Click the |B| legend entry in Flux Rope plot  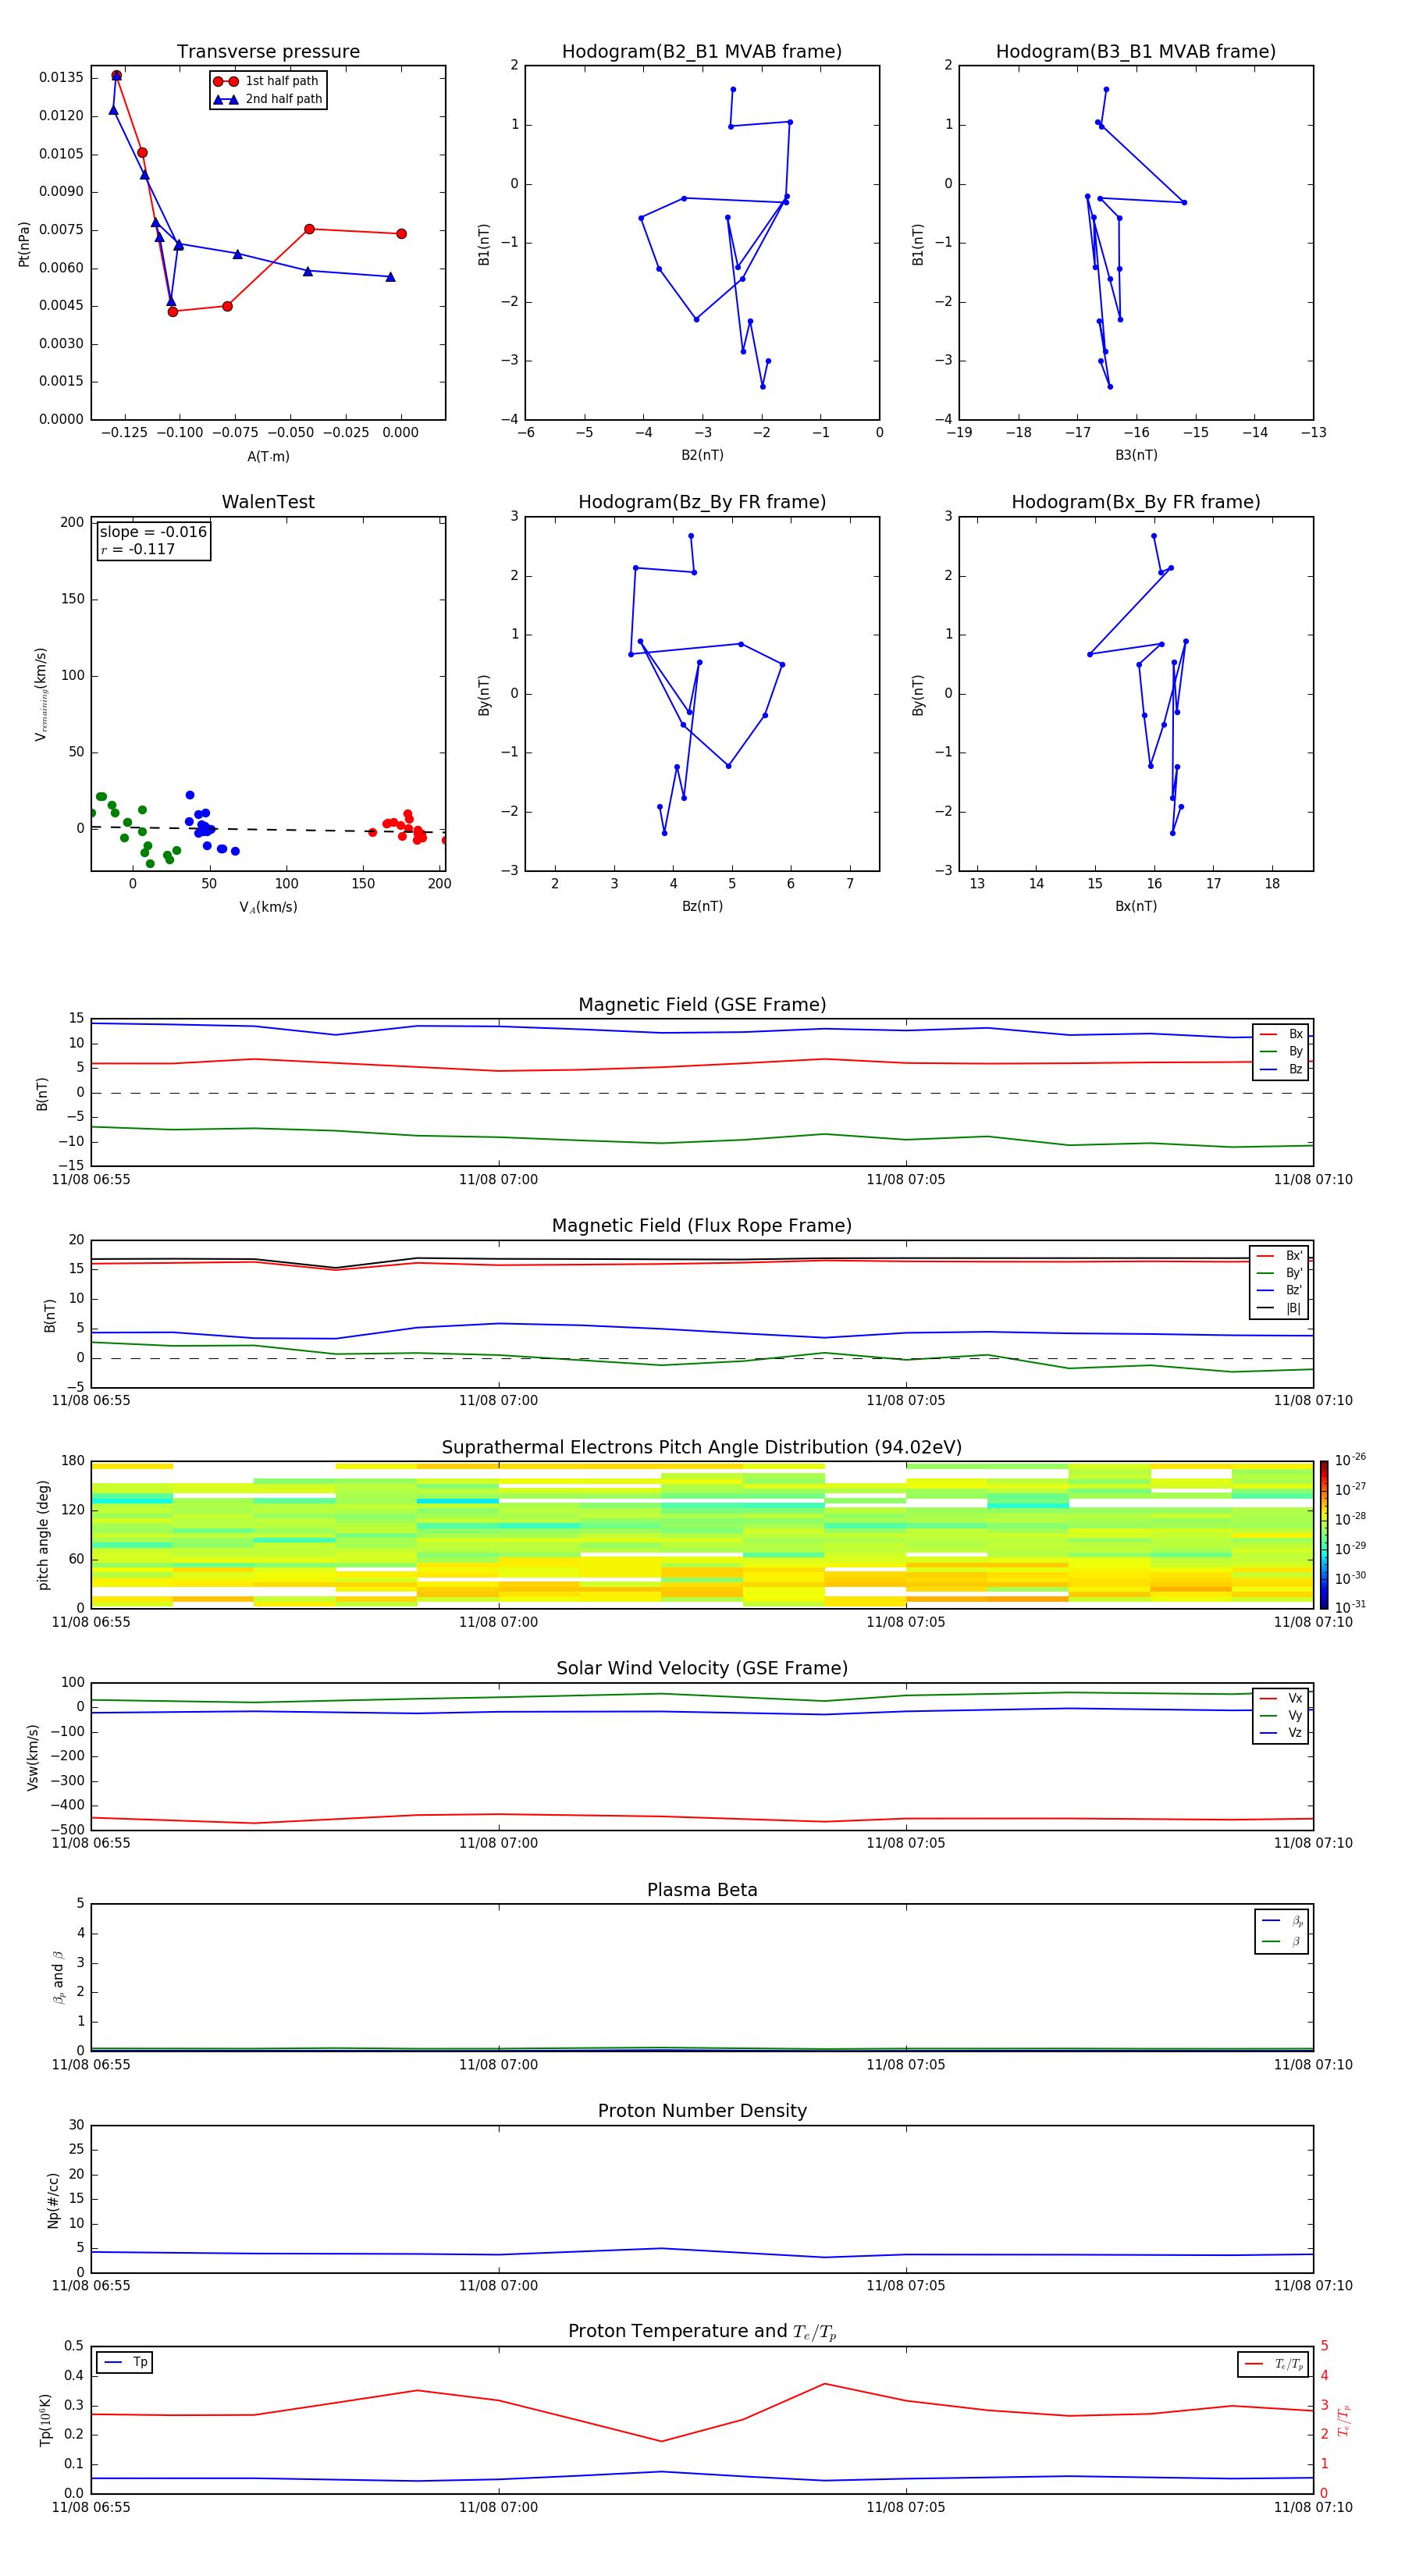coord(1279,1308)
